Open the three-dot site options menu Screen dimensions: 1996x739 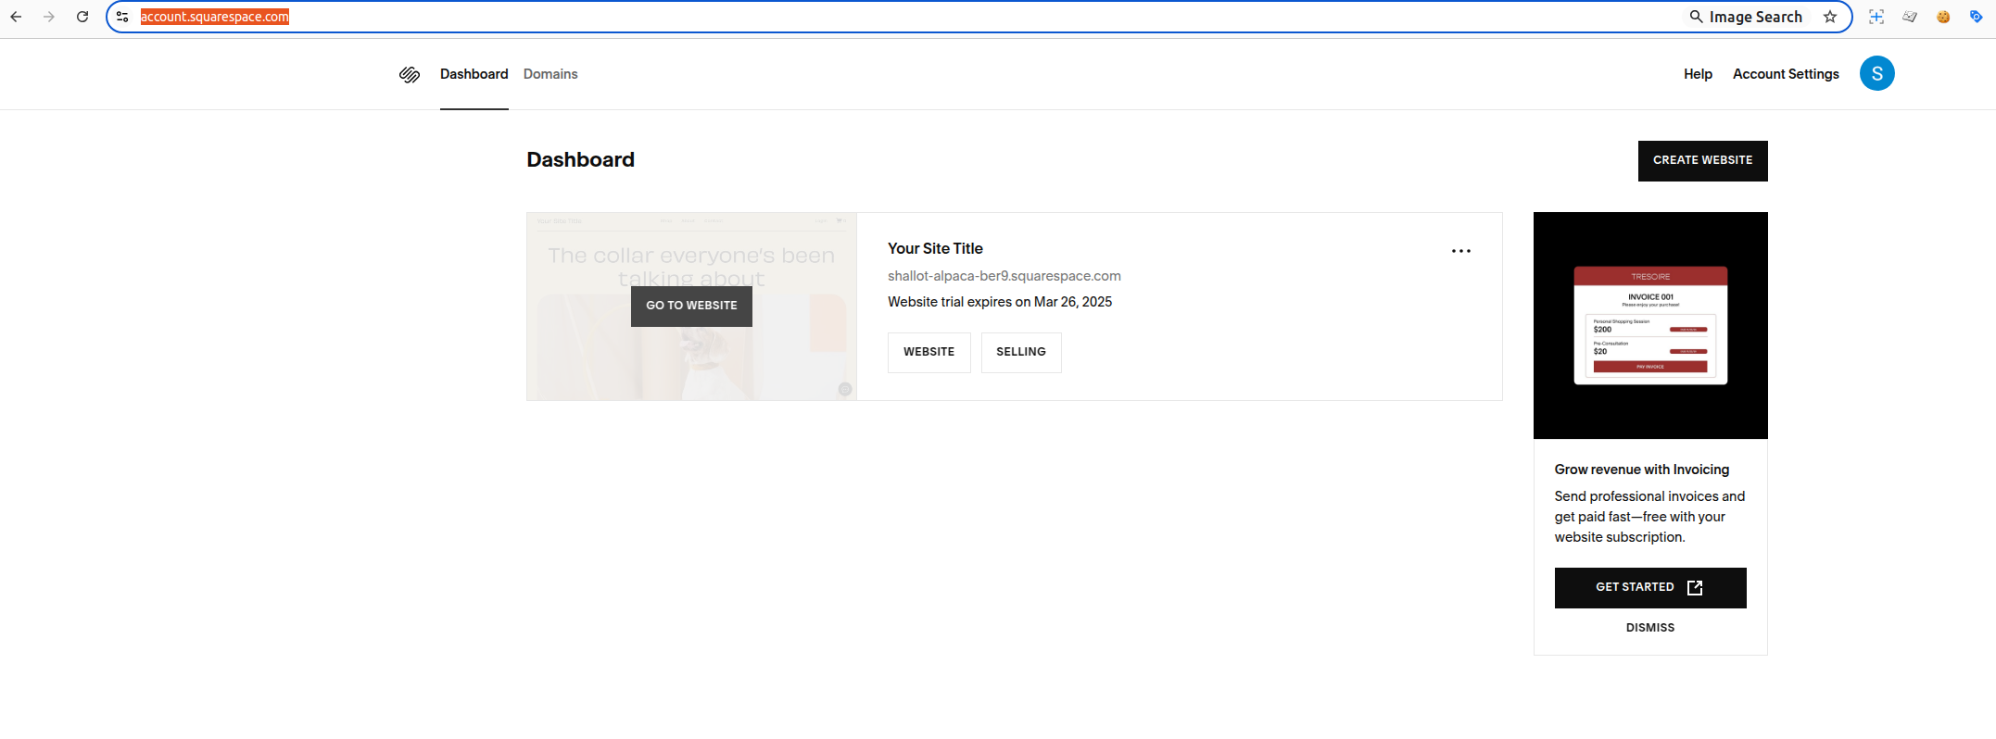1461,251
